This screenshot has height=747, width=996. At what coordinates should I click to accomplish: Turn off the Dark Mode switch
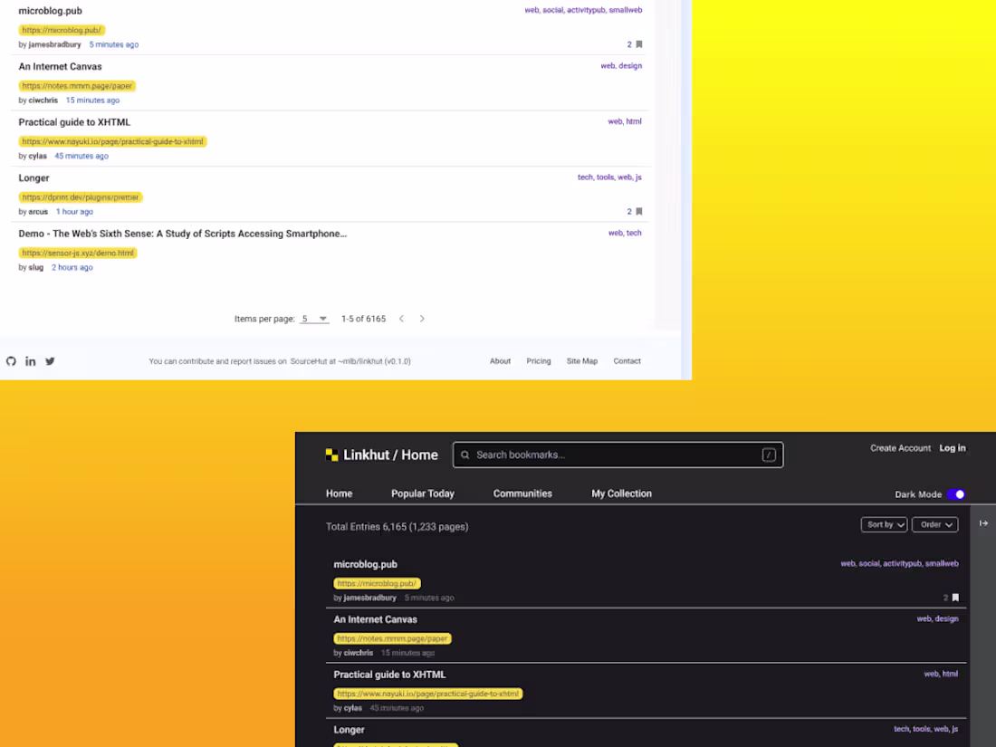tap(956, 494)
